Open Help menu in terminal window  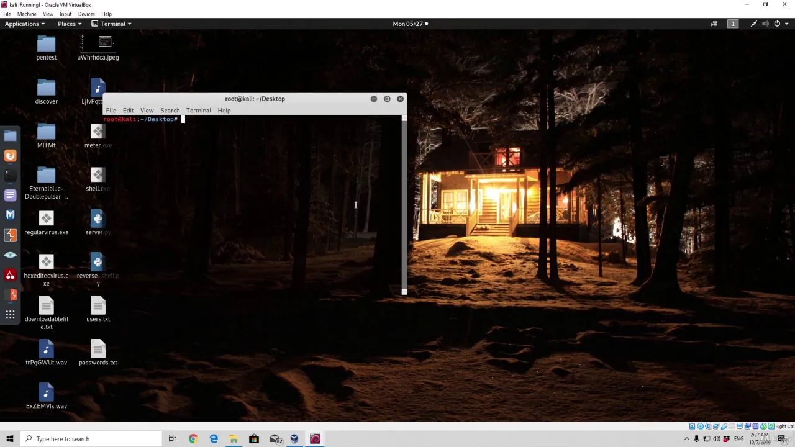[x=224, y=111]
